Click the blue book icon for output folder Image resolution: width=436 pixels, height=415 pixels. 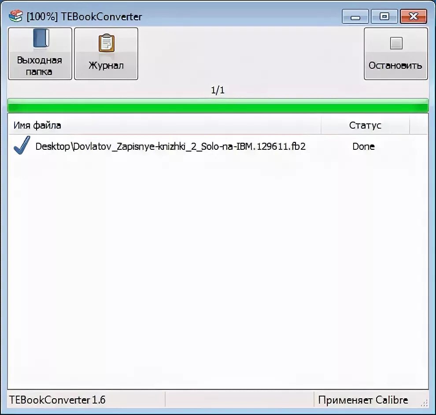41,38
